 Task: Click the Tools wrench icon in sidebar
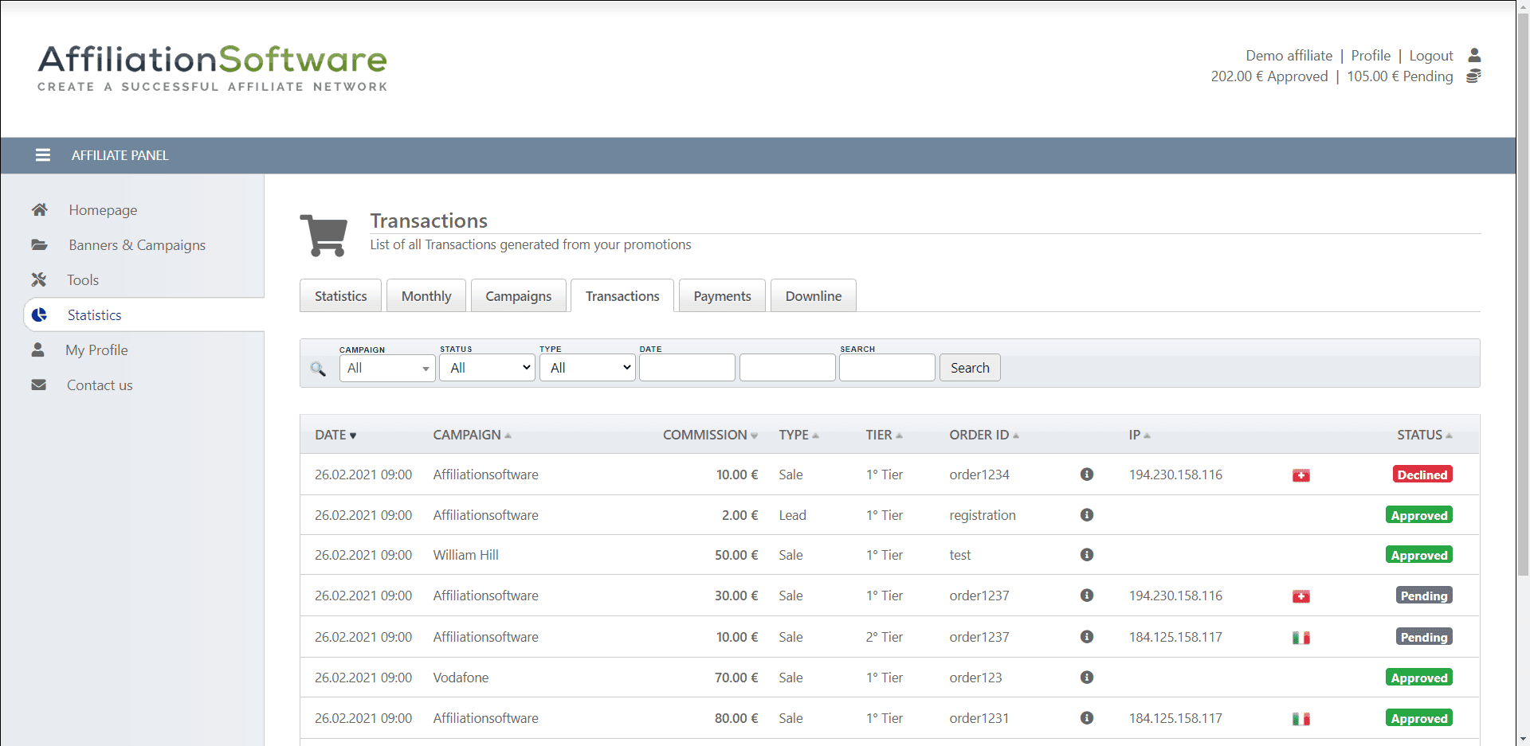click(38, 279)
